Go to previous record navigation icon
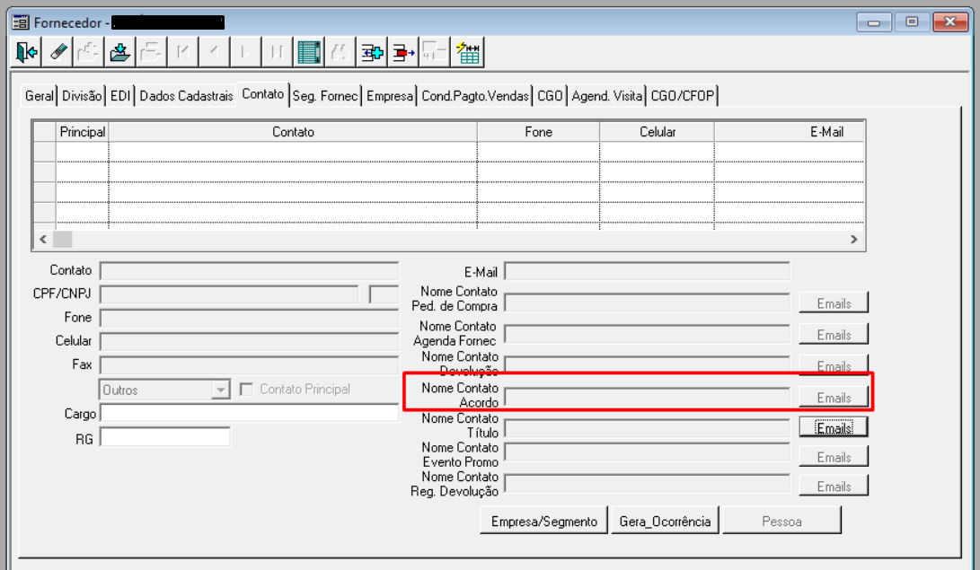The height and width of the screenshot is (570, 980). click(214, 52)
